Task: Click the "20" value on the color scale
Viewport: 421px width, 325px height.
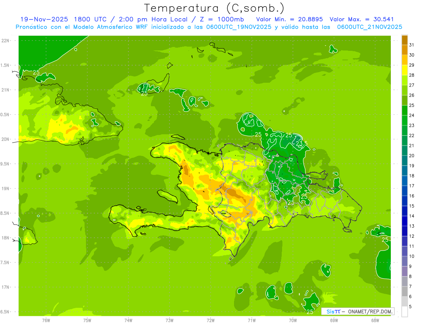Action: point(412,156)
